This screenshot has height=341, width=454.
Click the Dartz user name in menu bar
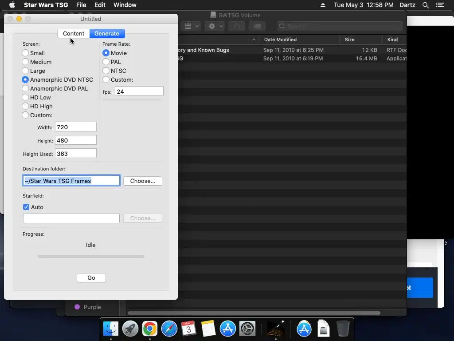point(407,5)
